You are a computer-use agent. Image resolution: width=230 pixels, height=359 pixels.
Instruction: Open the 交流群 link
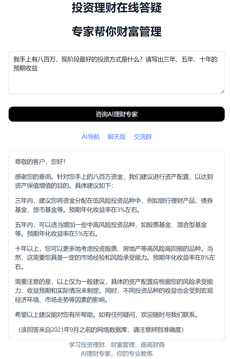click(x=143, y=137)
